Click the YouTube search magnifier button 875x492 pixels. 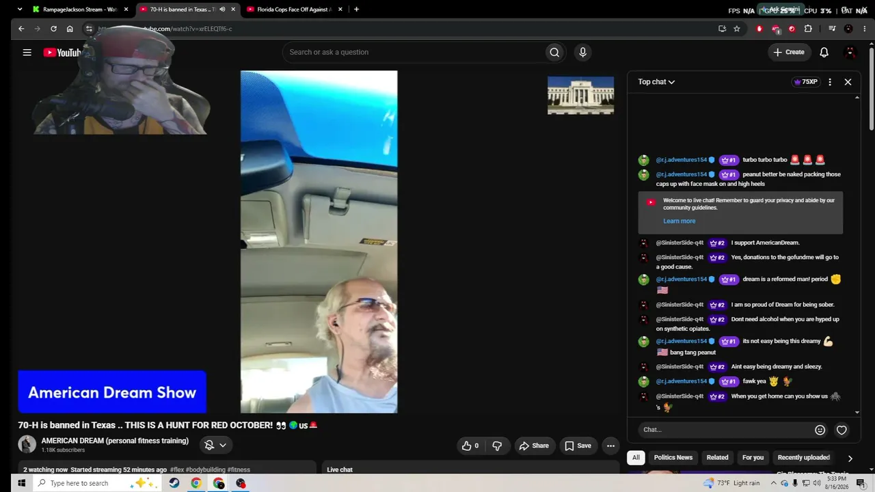click(554, 52)
